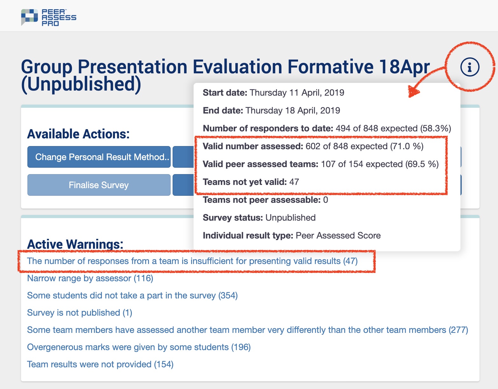Click the Active Warnings heading
The image size is (498, 389).
[x=75, y=244]
